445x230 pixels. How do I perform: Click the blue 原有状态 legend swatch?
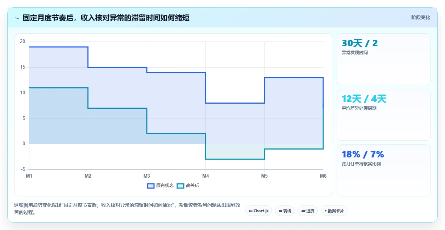point(151,186)
